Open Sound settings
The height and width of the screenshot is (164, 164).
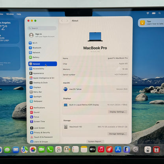pyautogui.click(x=35, y=112)
